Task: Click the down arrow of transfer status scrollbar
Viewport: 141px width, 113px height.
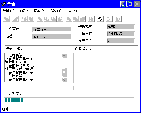Action: point(64,80)
